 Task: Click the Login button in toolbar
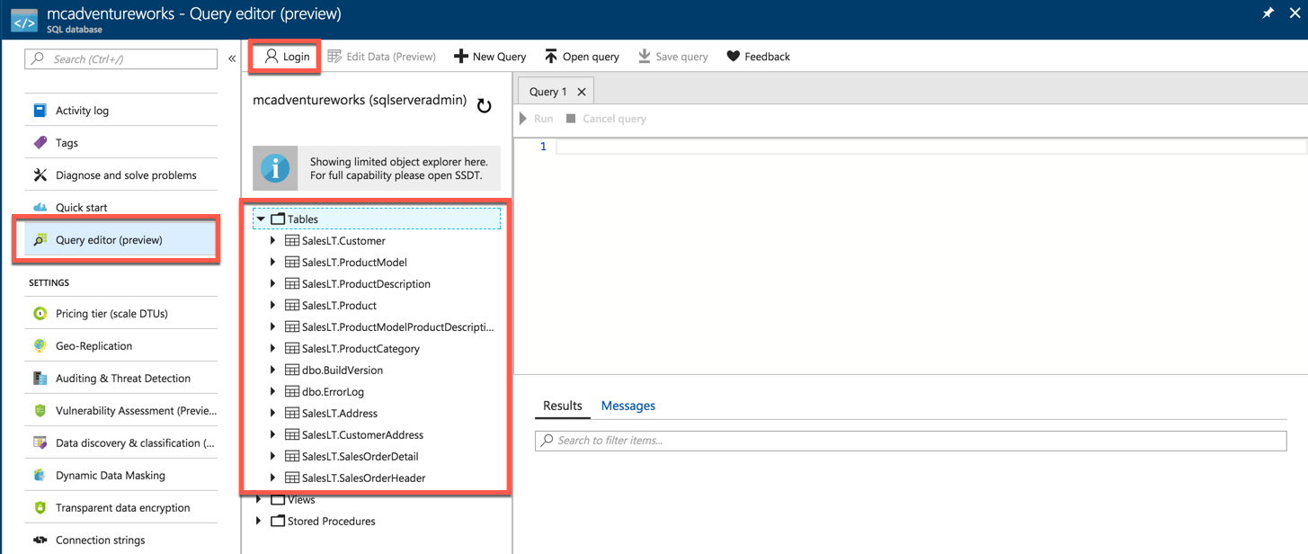pyautogui.click(x=287, y=56)
